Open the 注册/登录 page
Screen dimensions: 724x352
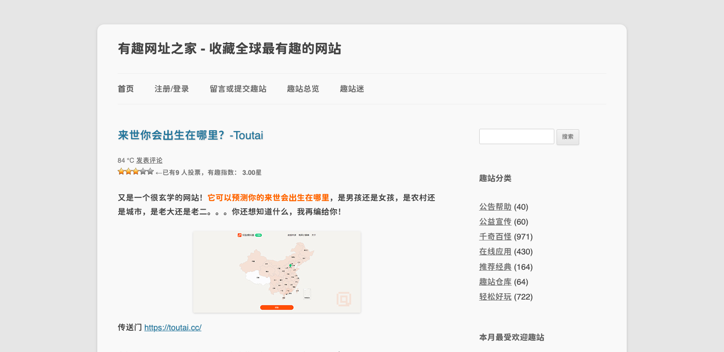(x=171, y=89)
